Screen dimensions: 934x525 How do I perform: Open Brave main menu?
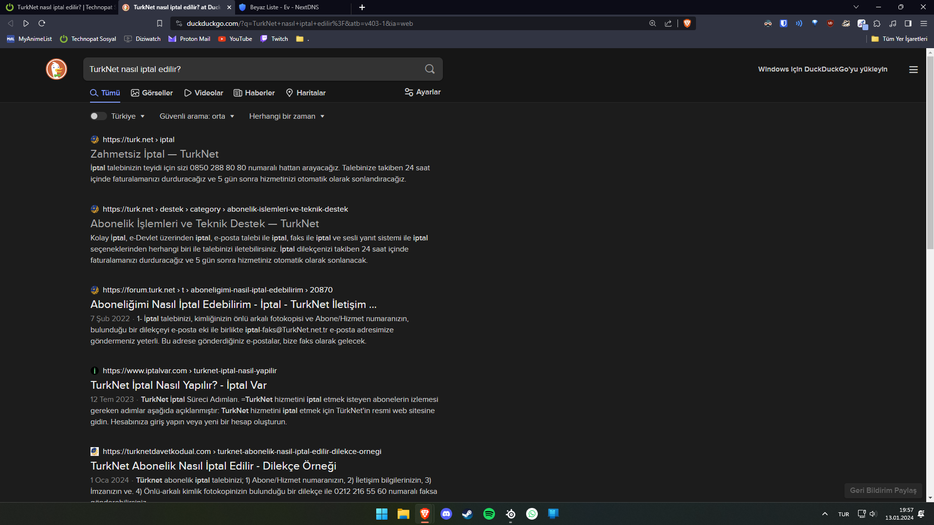(x=924, y=23)
